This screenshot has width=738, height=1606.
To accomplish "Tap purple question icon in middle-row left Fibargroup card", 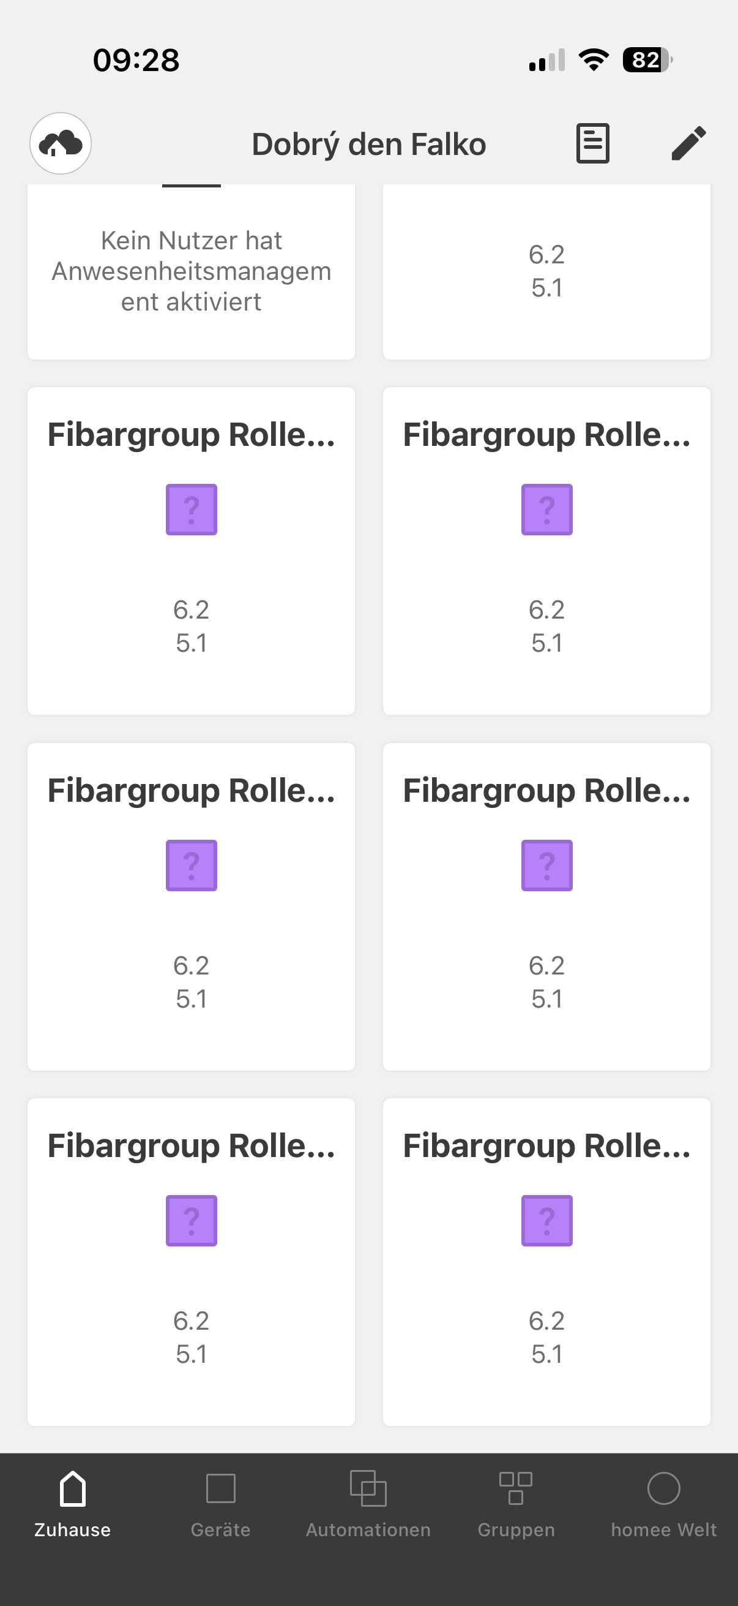I will pos(191,865).
